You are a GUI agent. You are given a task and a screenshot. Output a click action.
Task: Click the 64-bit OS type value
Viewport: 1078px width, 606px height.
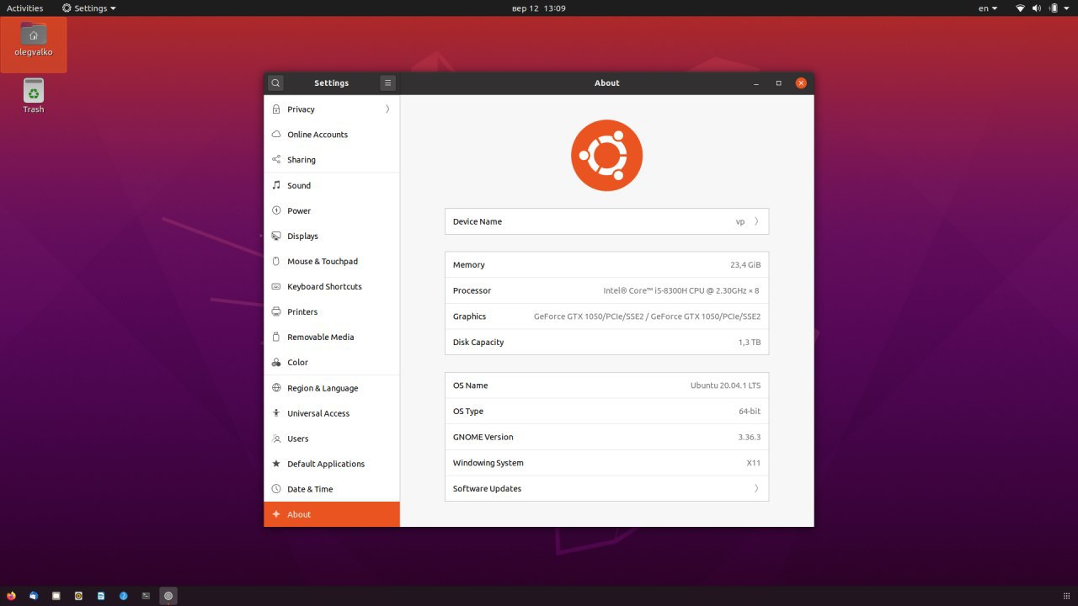pos(750,412)
